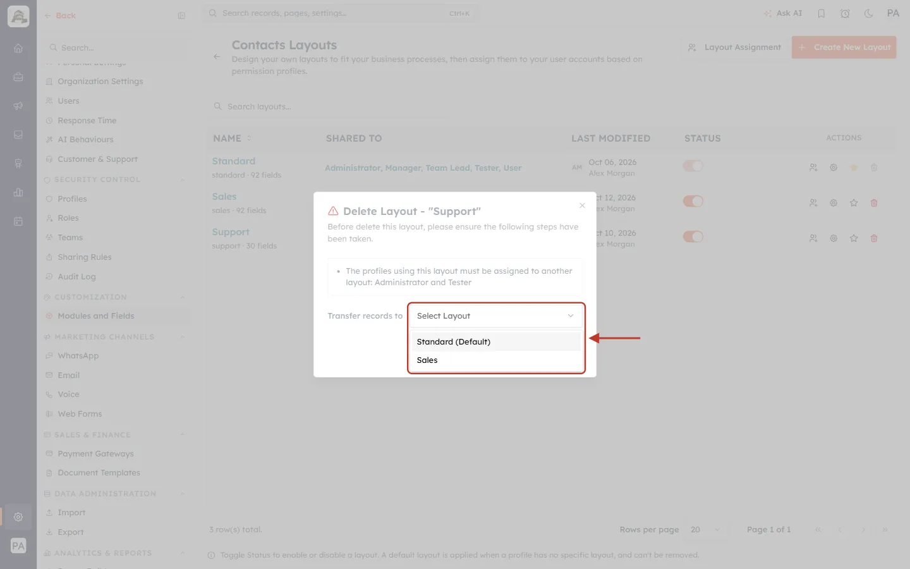910x569 pixels.
Task: Click bookmark icon in top bar
Action: coord(821,13)
